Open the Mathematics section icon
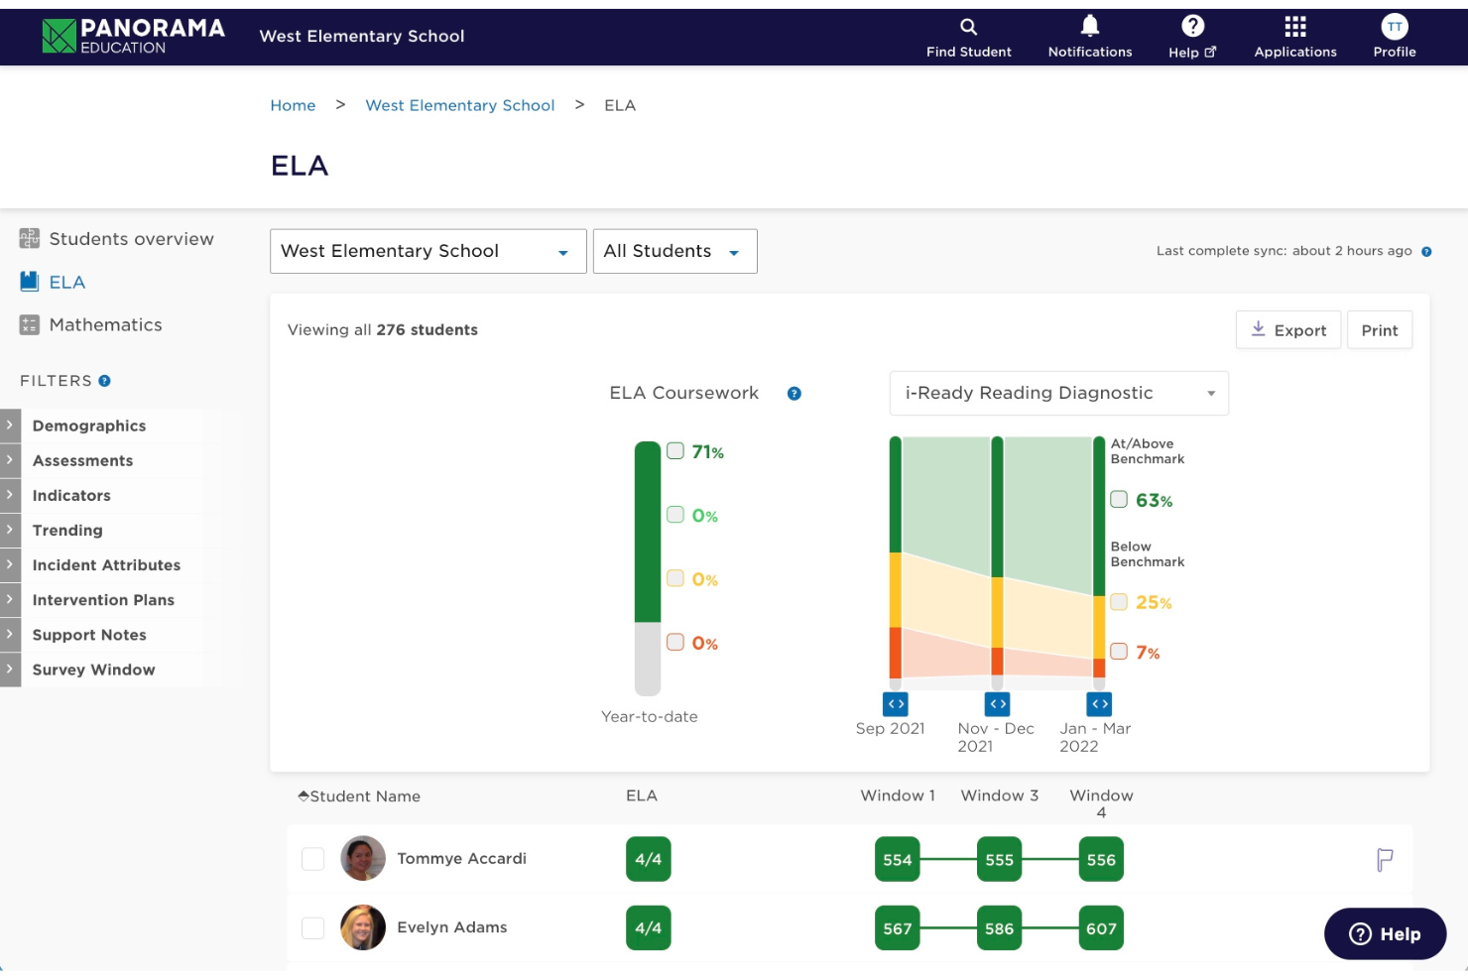 (29, 324)
